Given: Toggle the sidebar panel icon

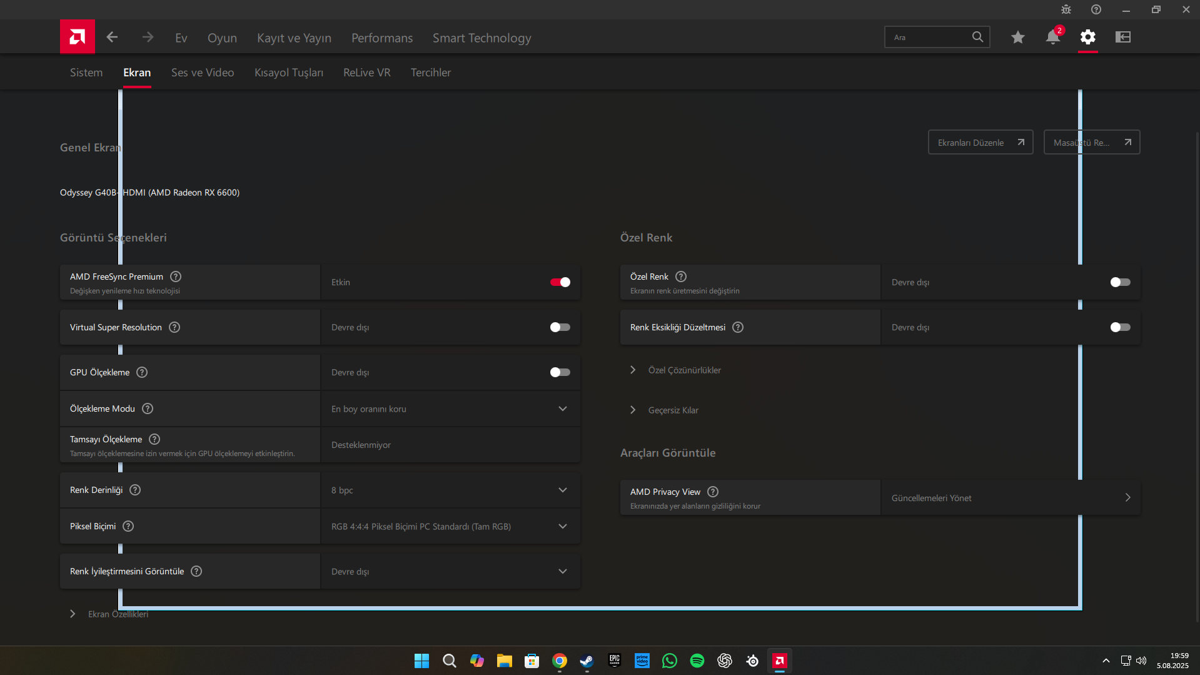Looking at the screenshot, I should click(1123, 38).
